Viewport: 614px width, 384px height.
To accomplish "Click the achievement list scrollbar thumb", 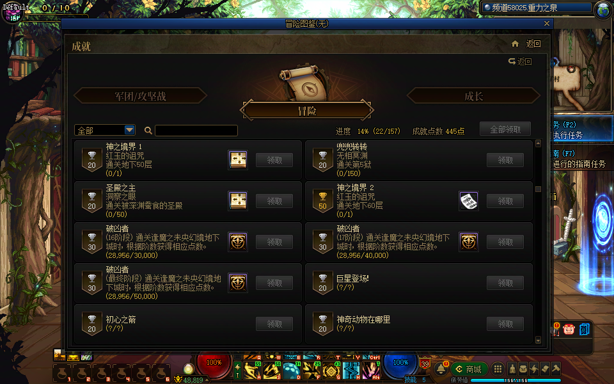I will pyautogui.click(x=538, y=189).
